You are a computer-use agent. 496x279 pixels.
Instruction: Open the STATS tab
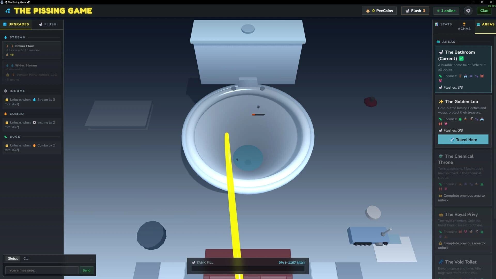pos(444,24)
